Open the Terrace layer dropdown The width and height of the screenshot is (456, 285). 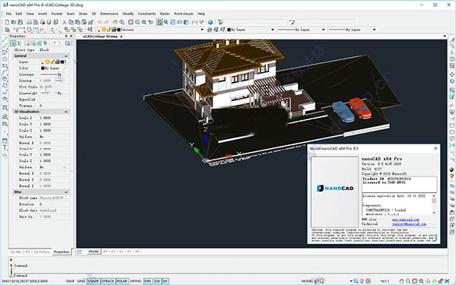point(202,30)
